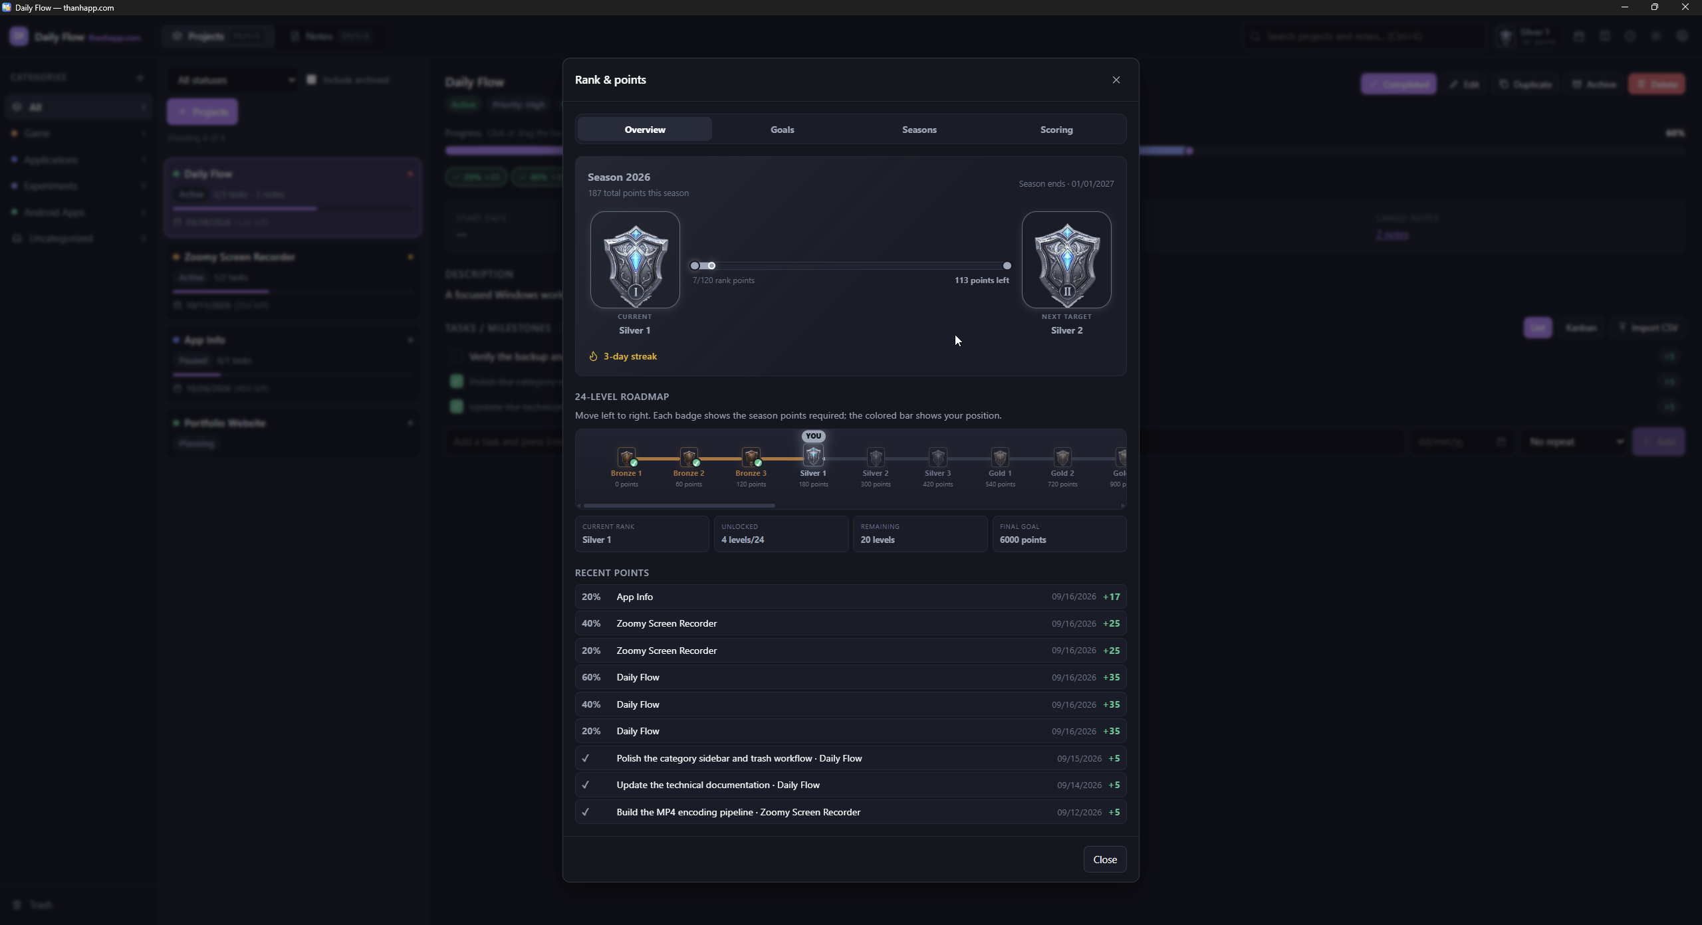The height and width of the screenshot is (925, 1702).
Task: Click the red Delete button behind dialog
Action: (1656, 84)
